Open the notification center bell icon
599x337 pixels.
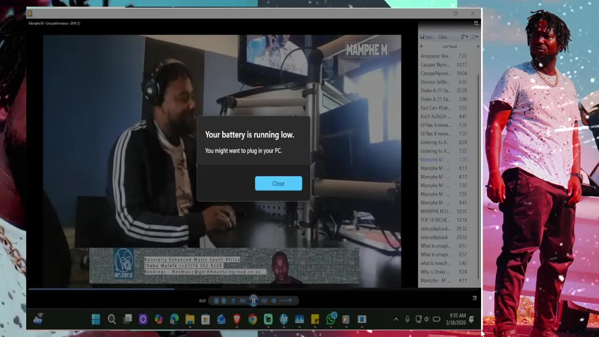point(472,319)
